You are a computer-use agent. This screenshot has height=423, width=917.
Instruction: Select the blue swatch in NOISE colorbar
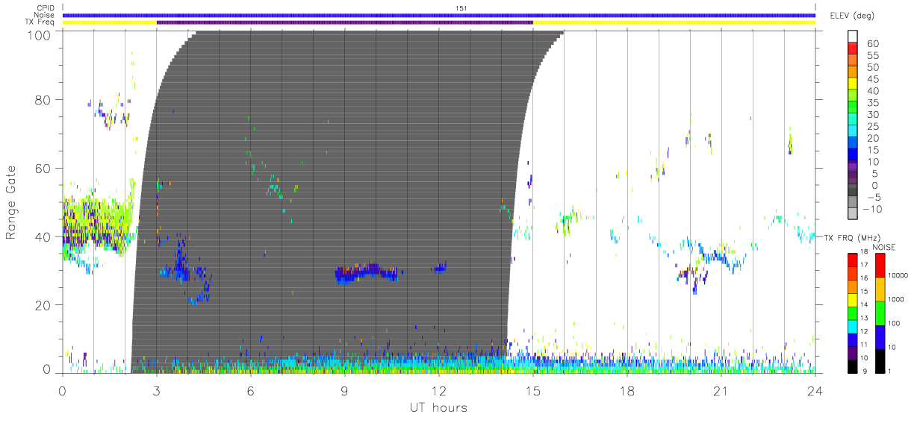[880, 337]
